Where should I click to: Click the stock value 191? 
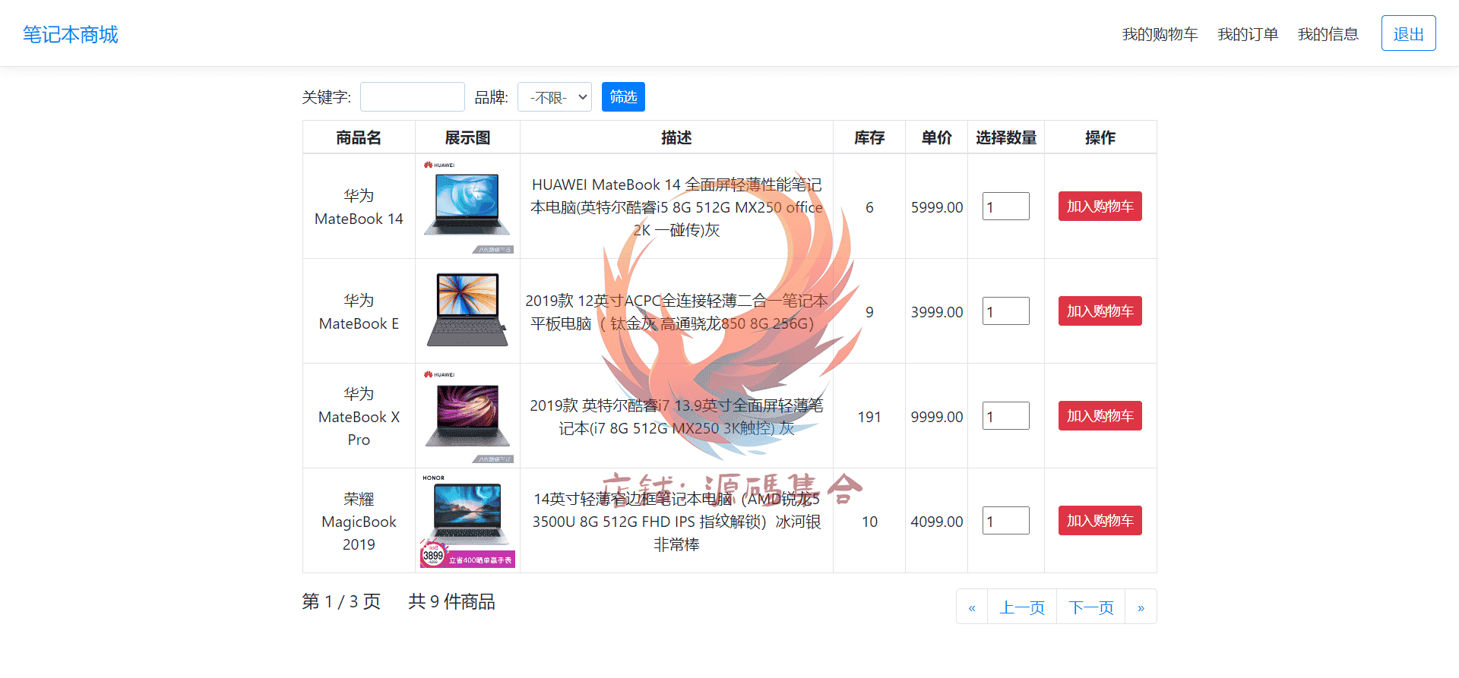tap(869, 417)
